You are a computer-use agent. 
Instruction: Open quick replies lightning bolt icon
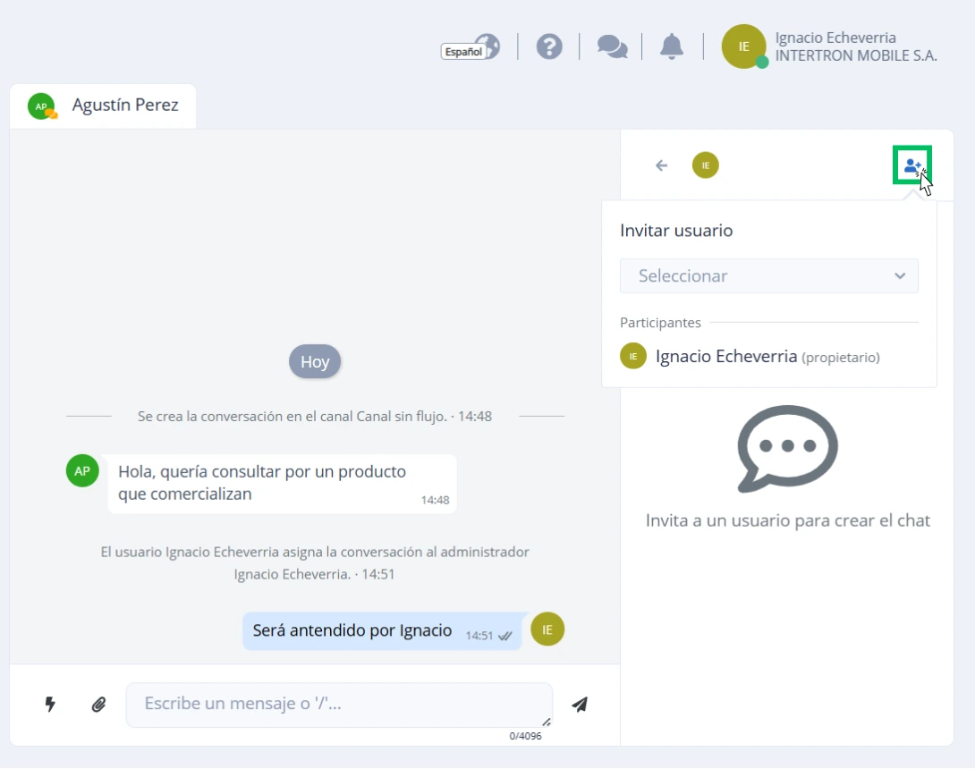50,705
